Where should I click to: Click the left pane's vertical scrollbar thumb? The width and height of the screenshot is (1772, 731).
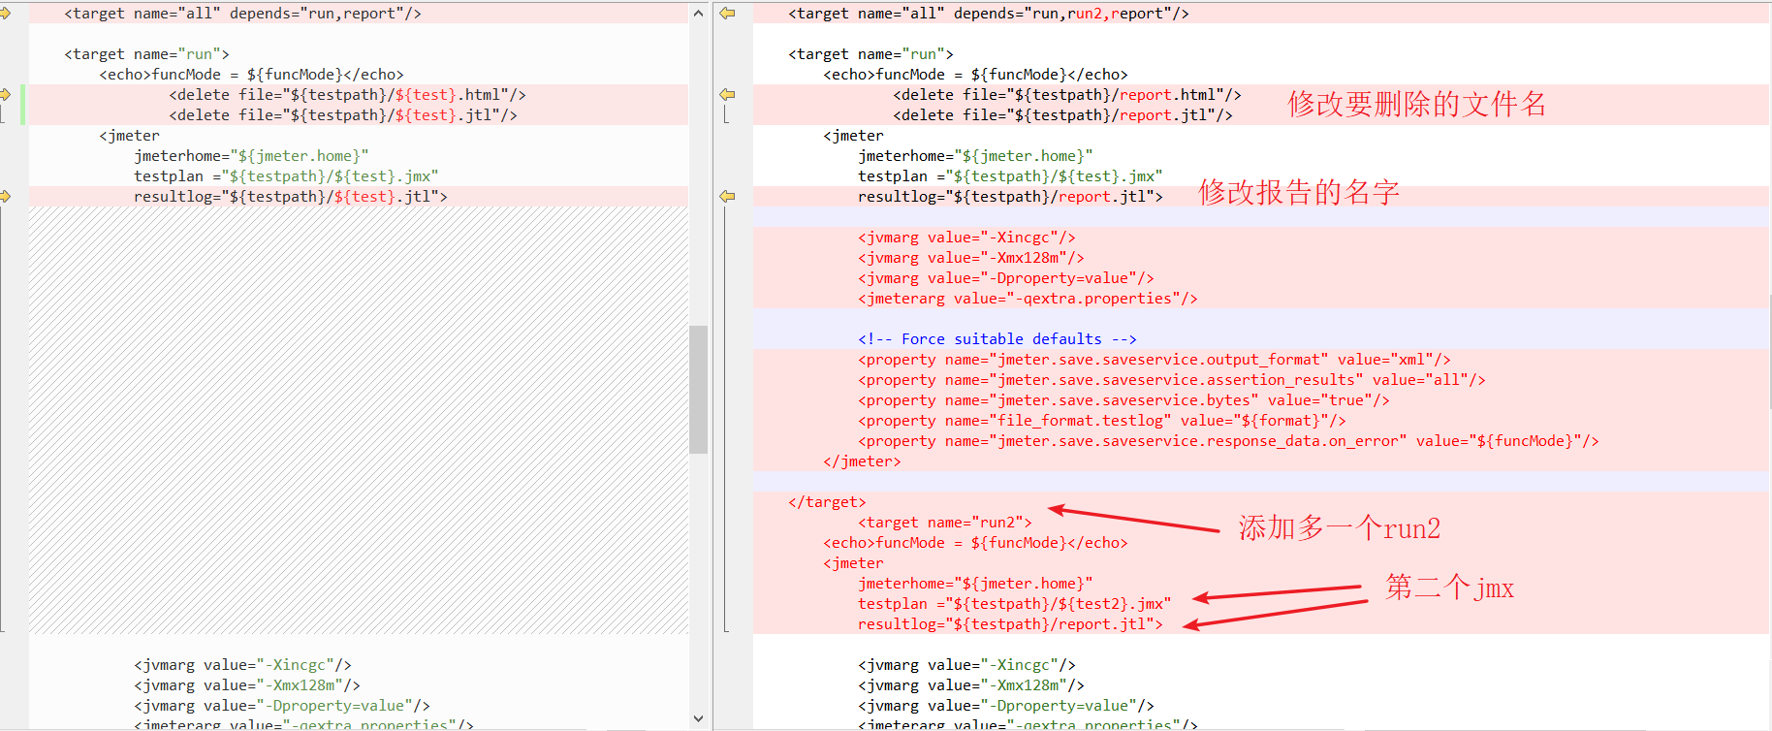(x=698, y=390)
